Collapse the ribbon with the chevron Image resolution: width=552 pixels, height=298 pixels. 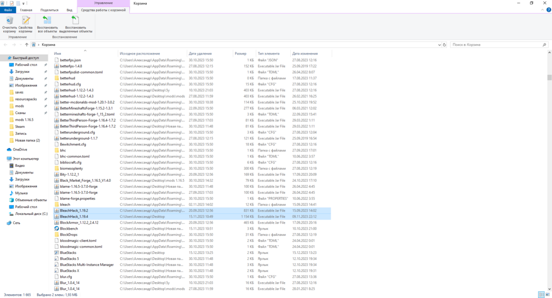click(542, 10)
